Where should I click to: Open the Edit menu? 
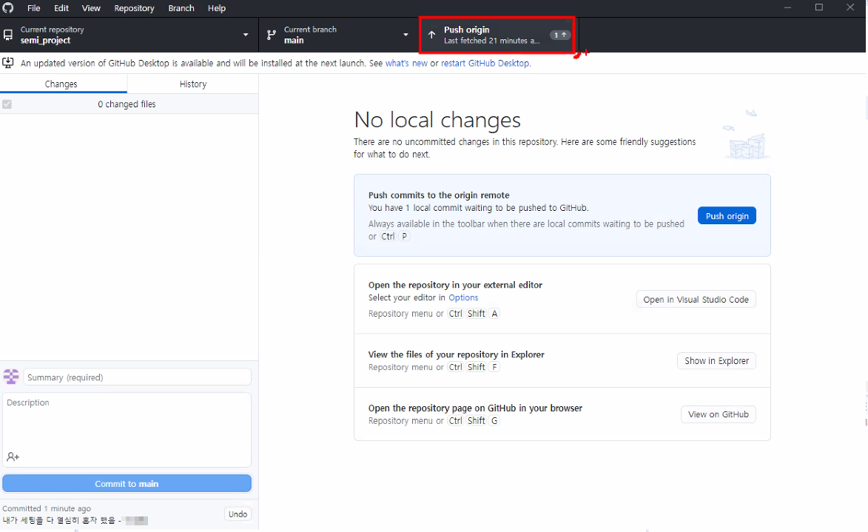pyautogui.click(x=61, y=8)
